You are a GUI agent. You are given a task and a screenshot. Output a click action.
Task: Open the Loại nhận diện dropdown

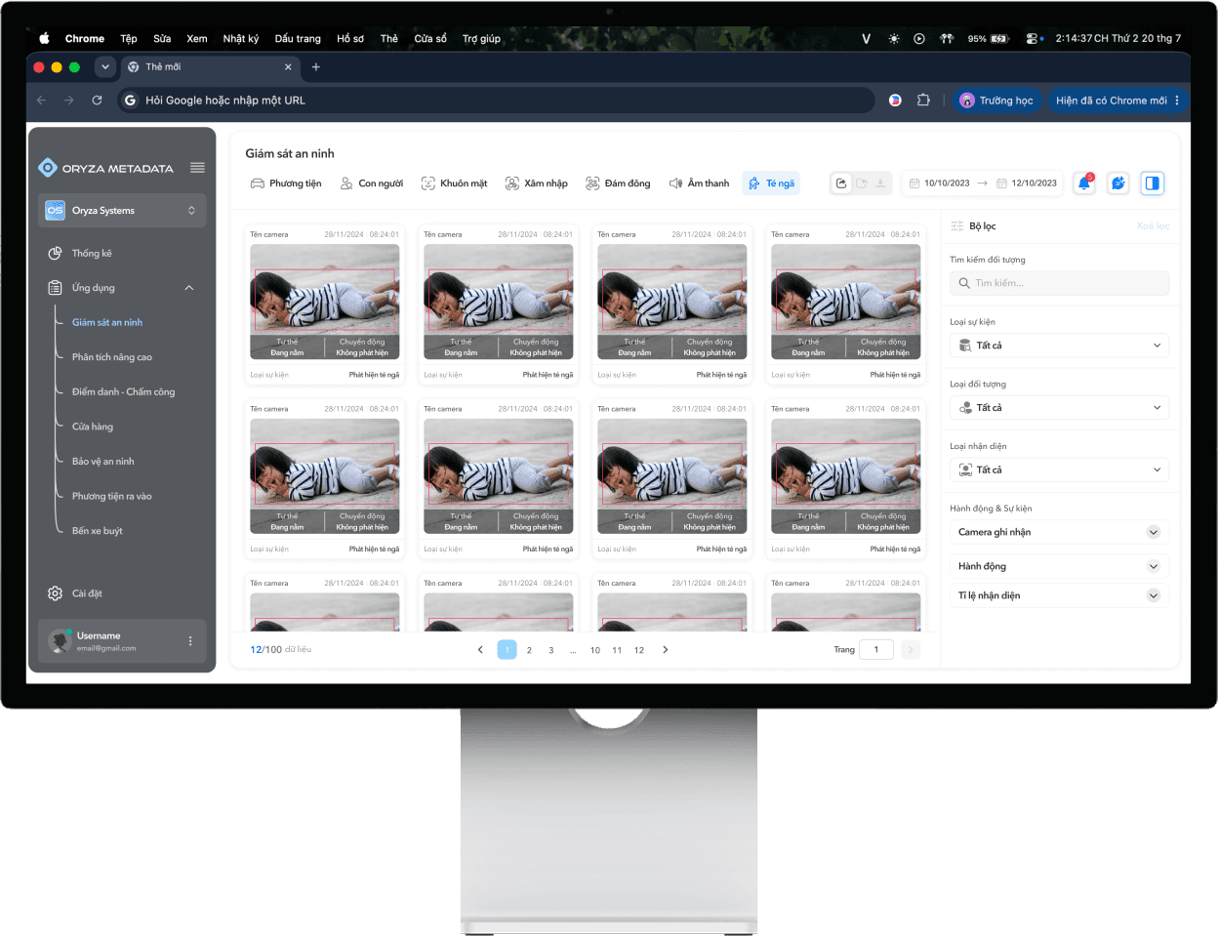click(1059, 470)
